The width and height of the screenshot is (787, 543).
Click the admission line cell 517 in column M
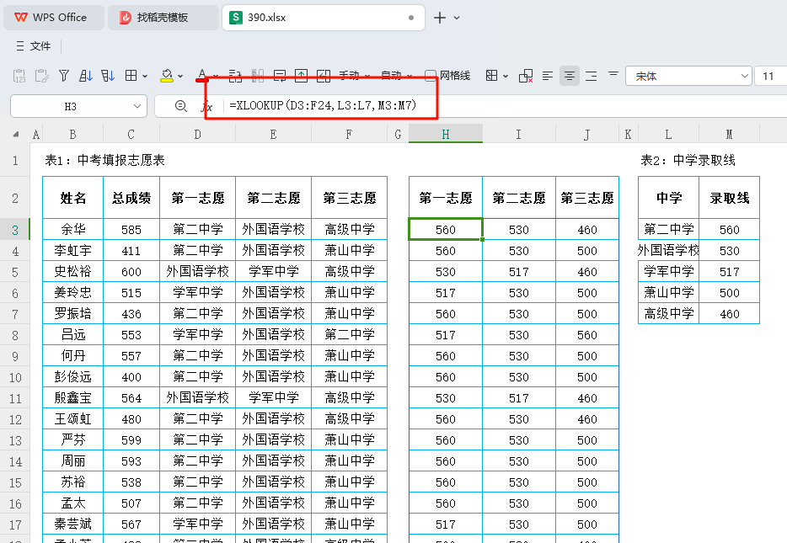pos(729,271)
